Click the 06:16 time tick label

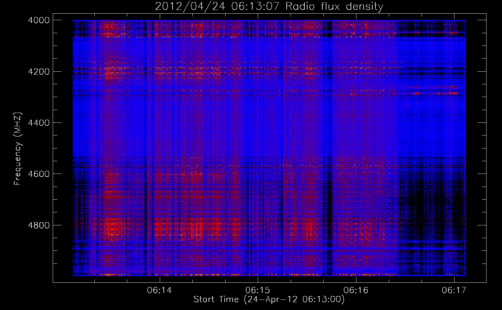pyautogui.click(x=356, y=290)
